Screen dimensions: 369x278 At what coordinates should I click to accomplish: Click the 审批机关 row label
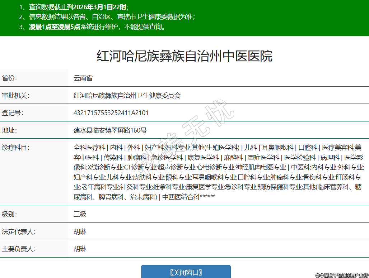pos(15,95)
